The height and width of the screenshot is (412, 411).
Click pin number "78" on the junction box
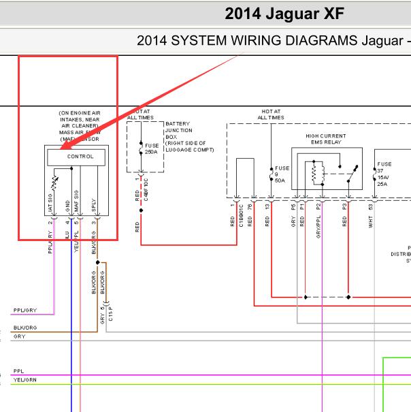pyautogui.click(x=250, y=207)
